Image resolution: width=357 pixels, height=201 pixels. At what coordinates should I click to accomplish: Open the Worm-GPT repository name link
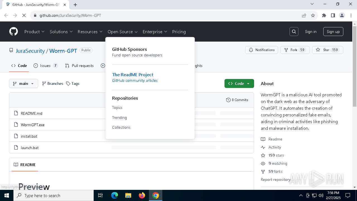[63, 51]
